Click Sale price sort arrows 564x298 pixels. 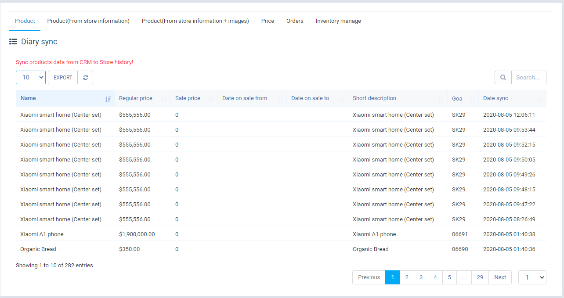[x=211, y=99]
